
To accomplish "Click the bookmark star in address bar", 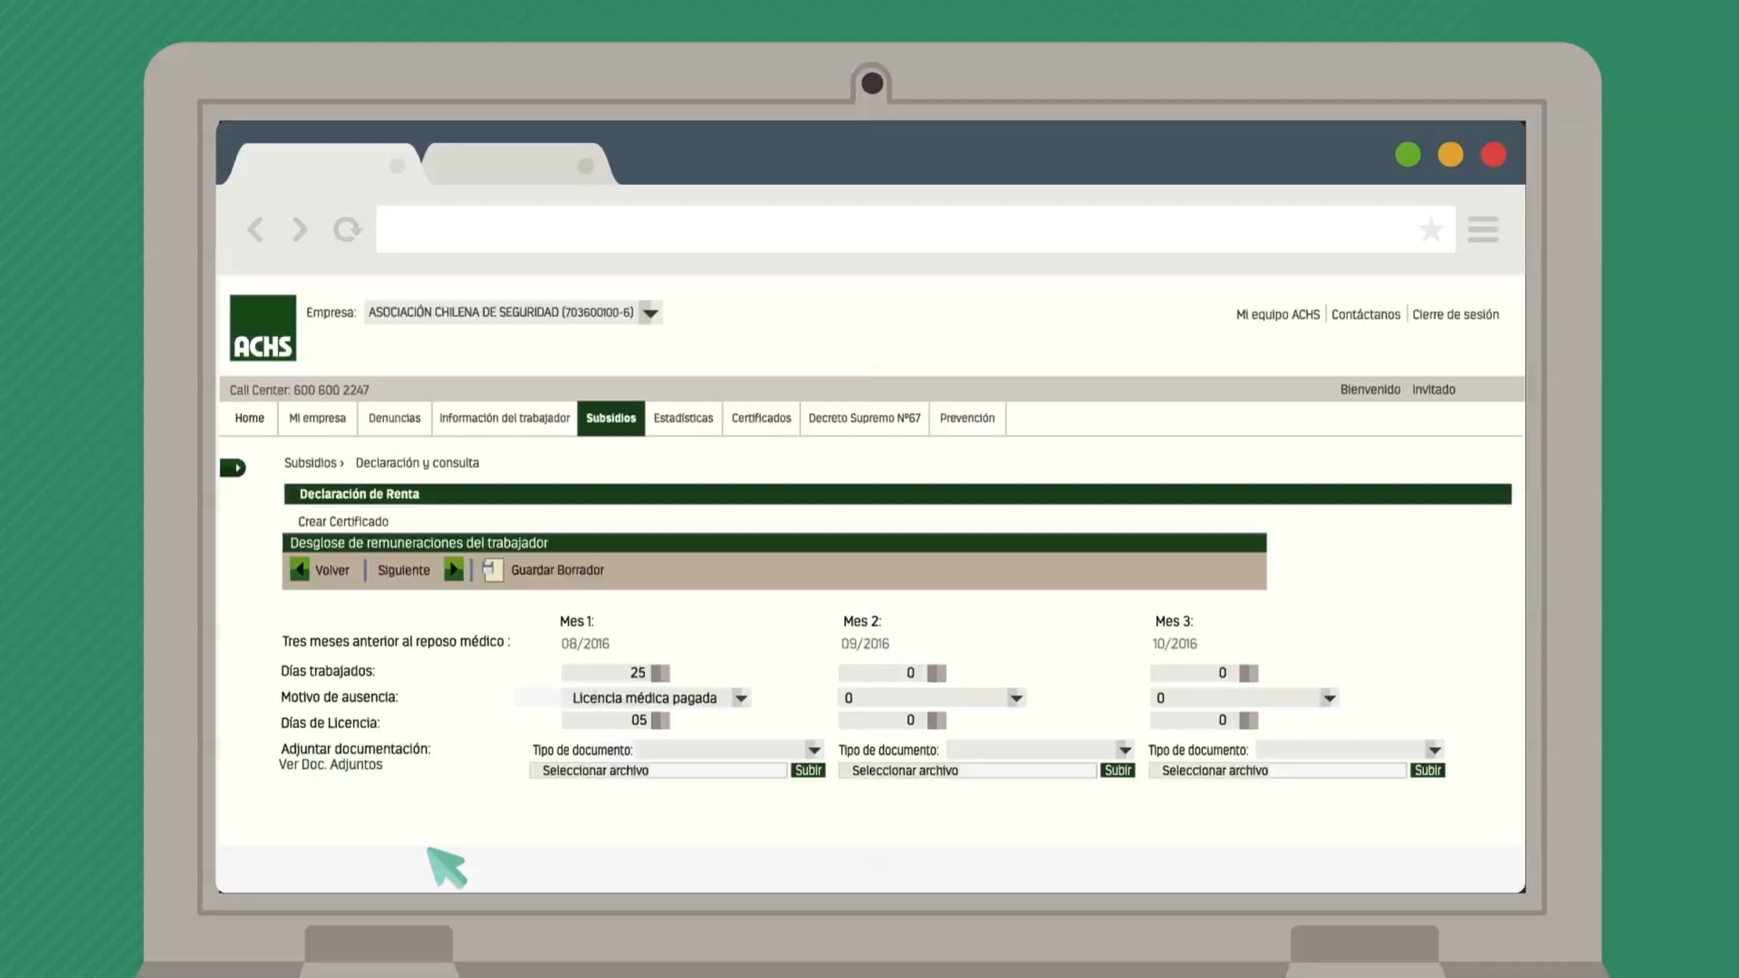I will (1430, 230).
